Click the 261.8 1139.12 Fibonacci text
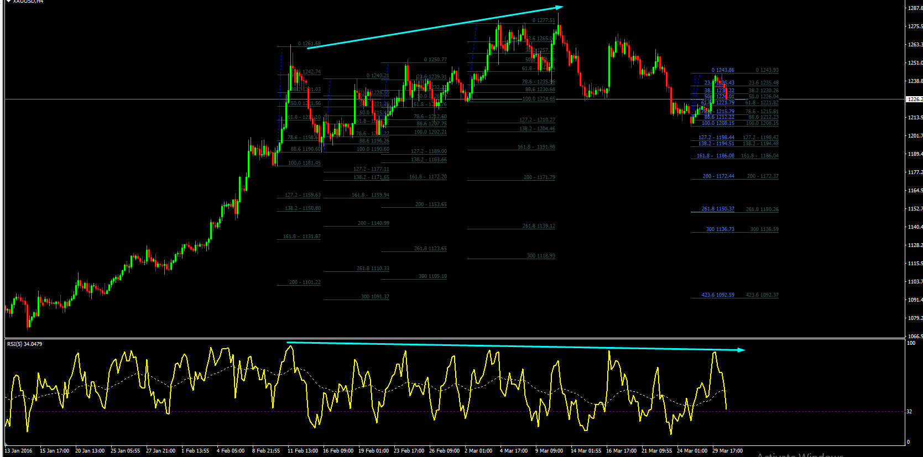923x457 pixels. pyautogui.click(x=539, y=226)
